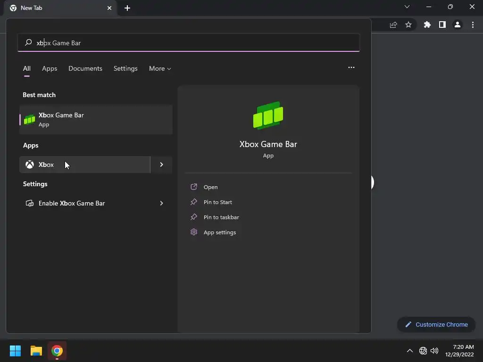Expand the Xbox app details chevron
This screenshot has width=483, height=362.
coord(161,165)
